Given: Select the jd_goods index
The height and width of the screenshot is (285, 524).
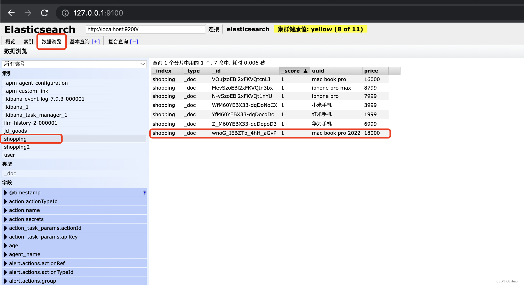Looking at the screenshot, I should 74,131.
